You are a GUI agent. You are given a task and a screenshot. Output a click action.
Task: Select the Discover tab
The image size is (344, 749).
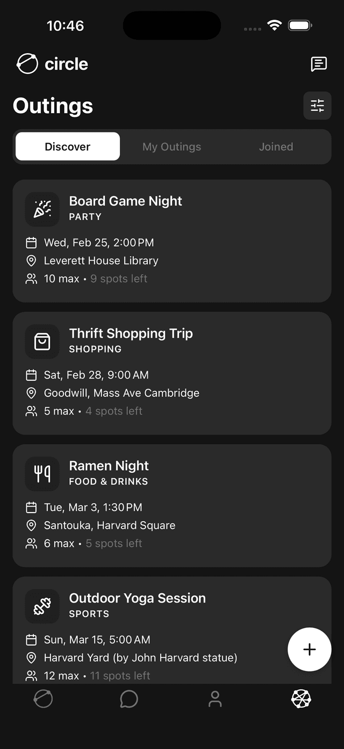click(67, 146)
